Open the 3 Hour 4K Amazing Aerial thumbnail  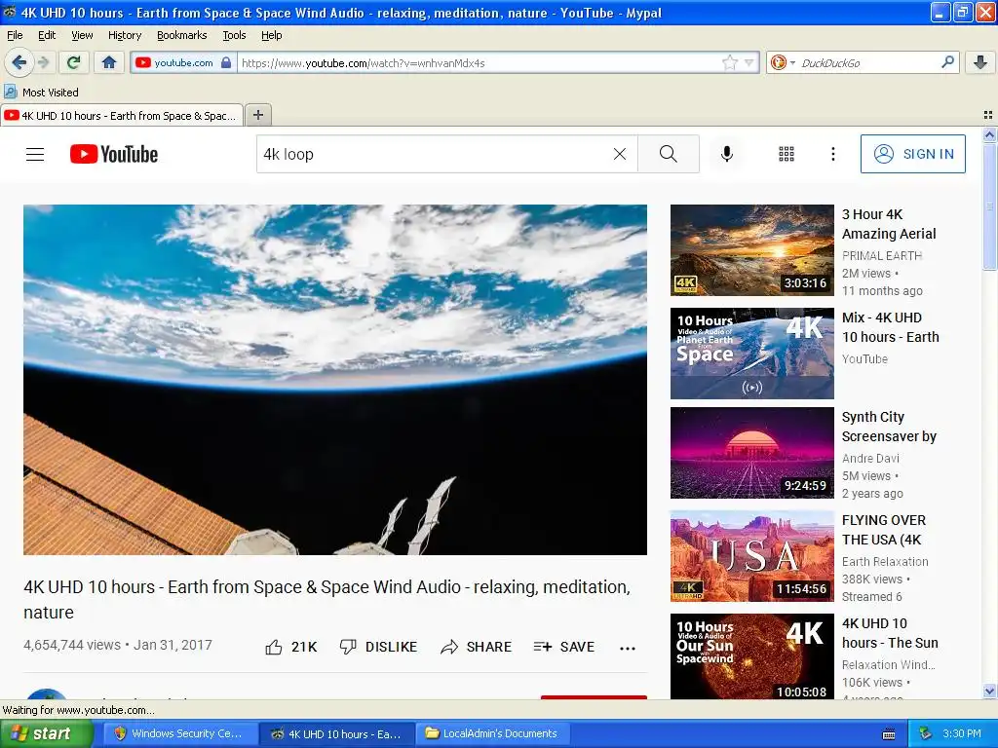point(752,250)
